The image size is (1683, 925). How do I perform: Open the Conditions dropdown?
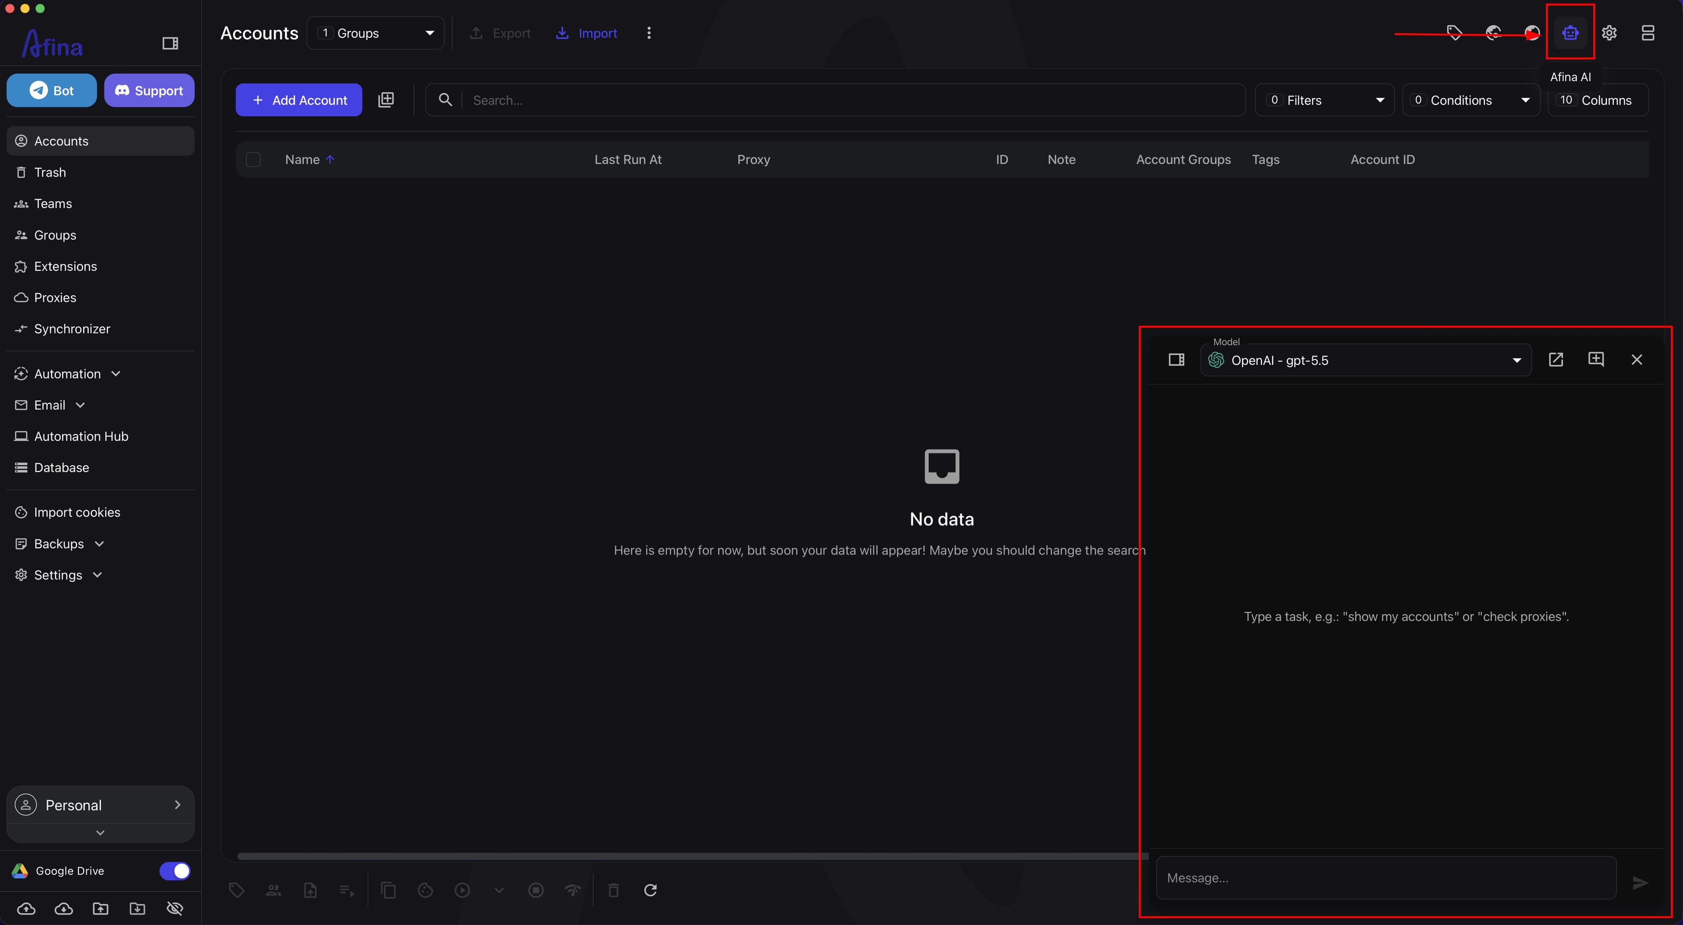[1471, 100]
